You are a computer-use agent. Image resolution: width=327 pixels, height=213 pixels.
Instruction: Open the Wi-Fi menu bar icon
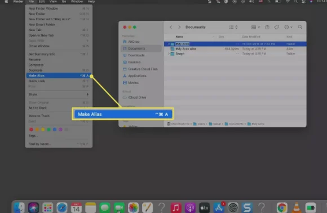click(x=288, y=2)
